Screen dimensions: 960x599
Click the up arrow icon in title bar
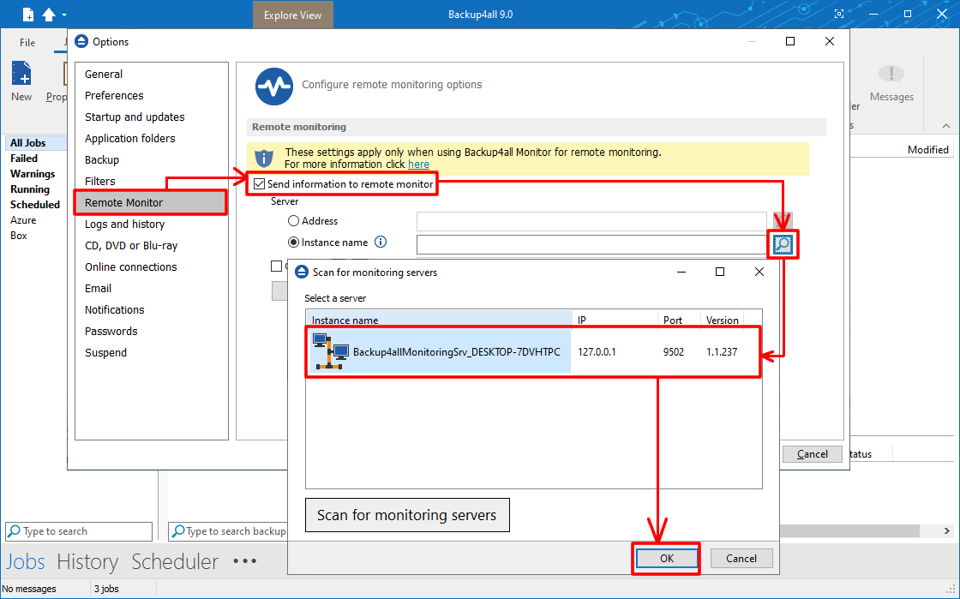(x=48, y=14)
